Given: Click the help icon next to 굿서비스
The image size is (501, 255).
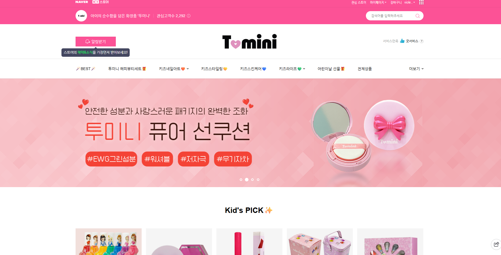Looking at the screenshot, I should point(422,41).
